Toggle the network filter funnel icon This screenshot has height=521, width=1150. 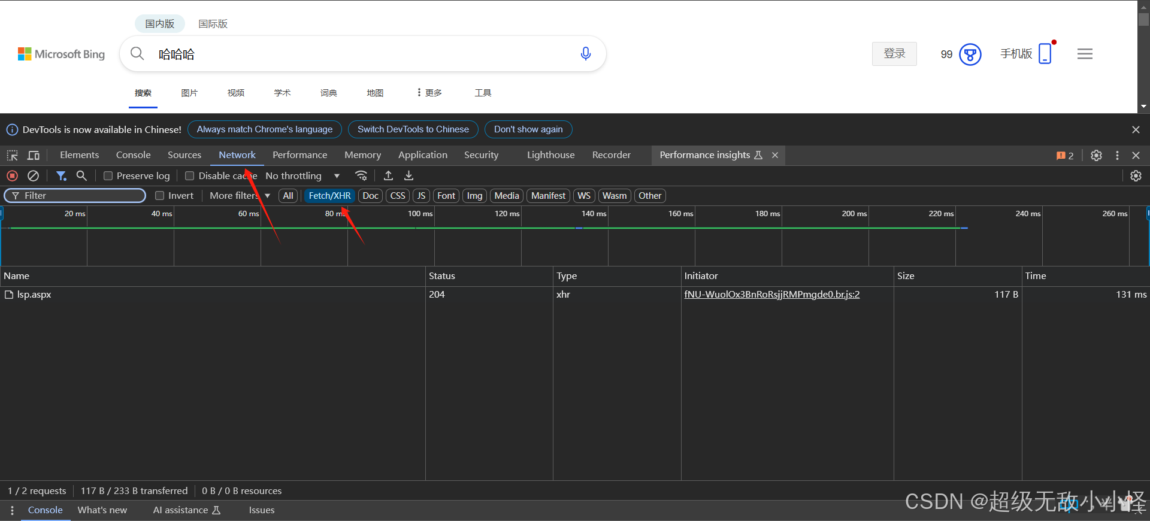[x=61, y=175]
